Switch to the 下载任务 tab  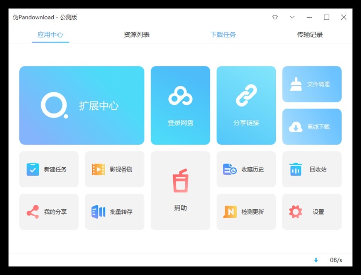click(223, 35)
